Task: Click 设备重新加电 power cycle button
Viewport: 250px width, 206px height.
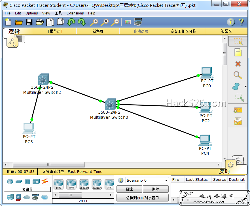Action: click(x=53, y=171)
